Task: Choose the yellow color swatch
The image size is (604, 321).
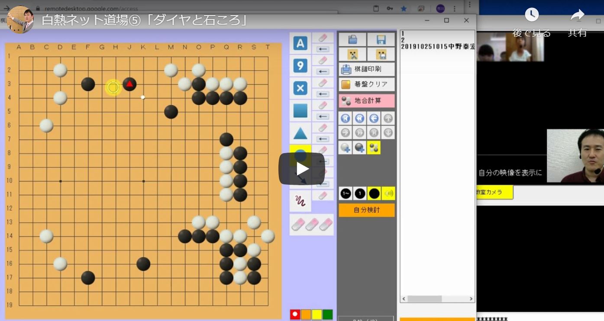Action: pos(317,315)
